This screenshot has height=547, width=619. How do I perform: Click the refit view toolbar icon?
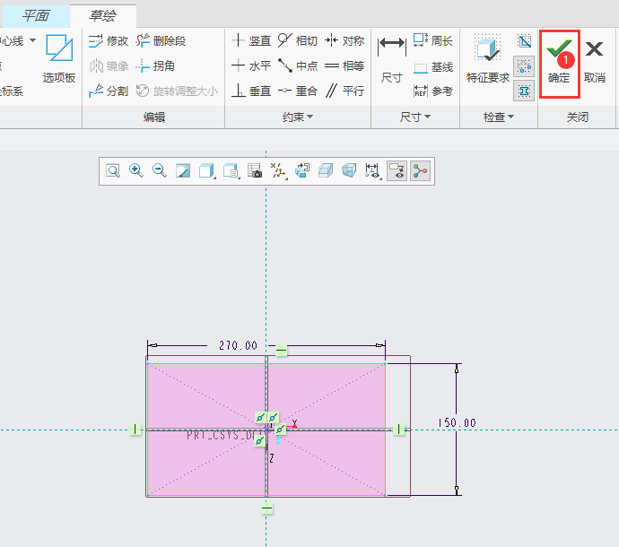(113, 171)
